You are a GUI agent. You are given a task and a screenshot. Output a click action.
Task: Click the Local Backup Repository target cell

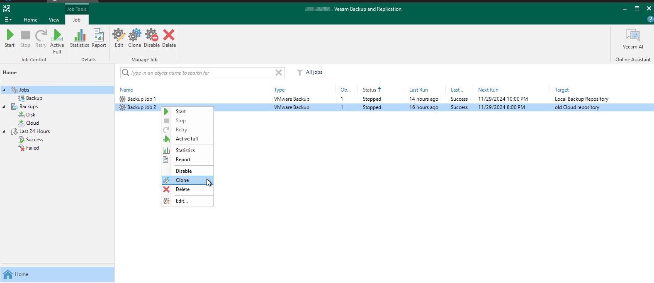click(x=581, y=99)
